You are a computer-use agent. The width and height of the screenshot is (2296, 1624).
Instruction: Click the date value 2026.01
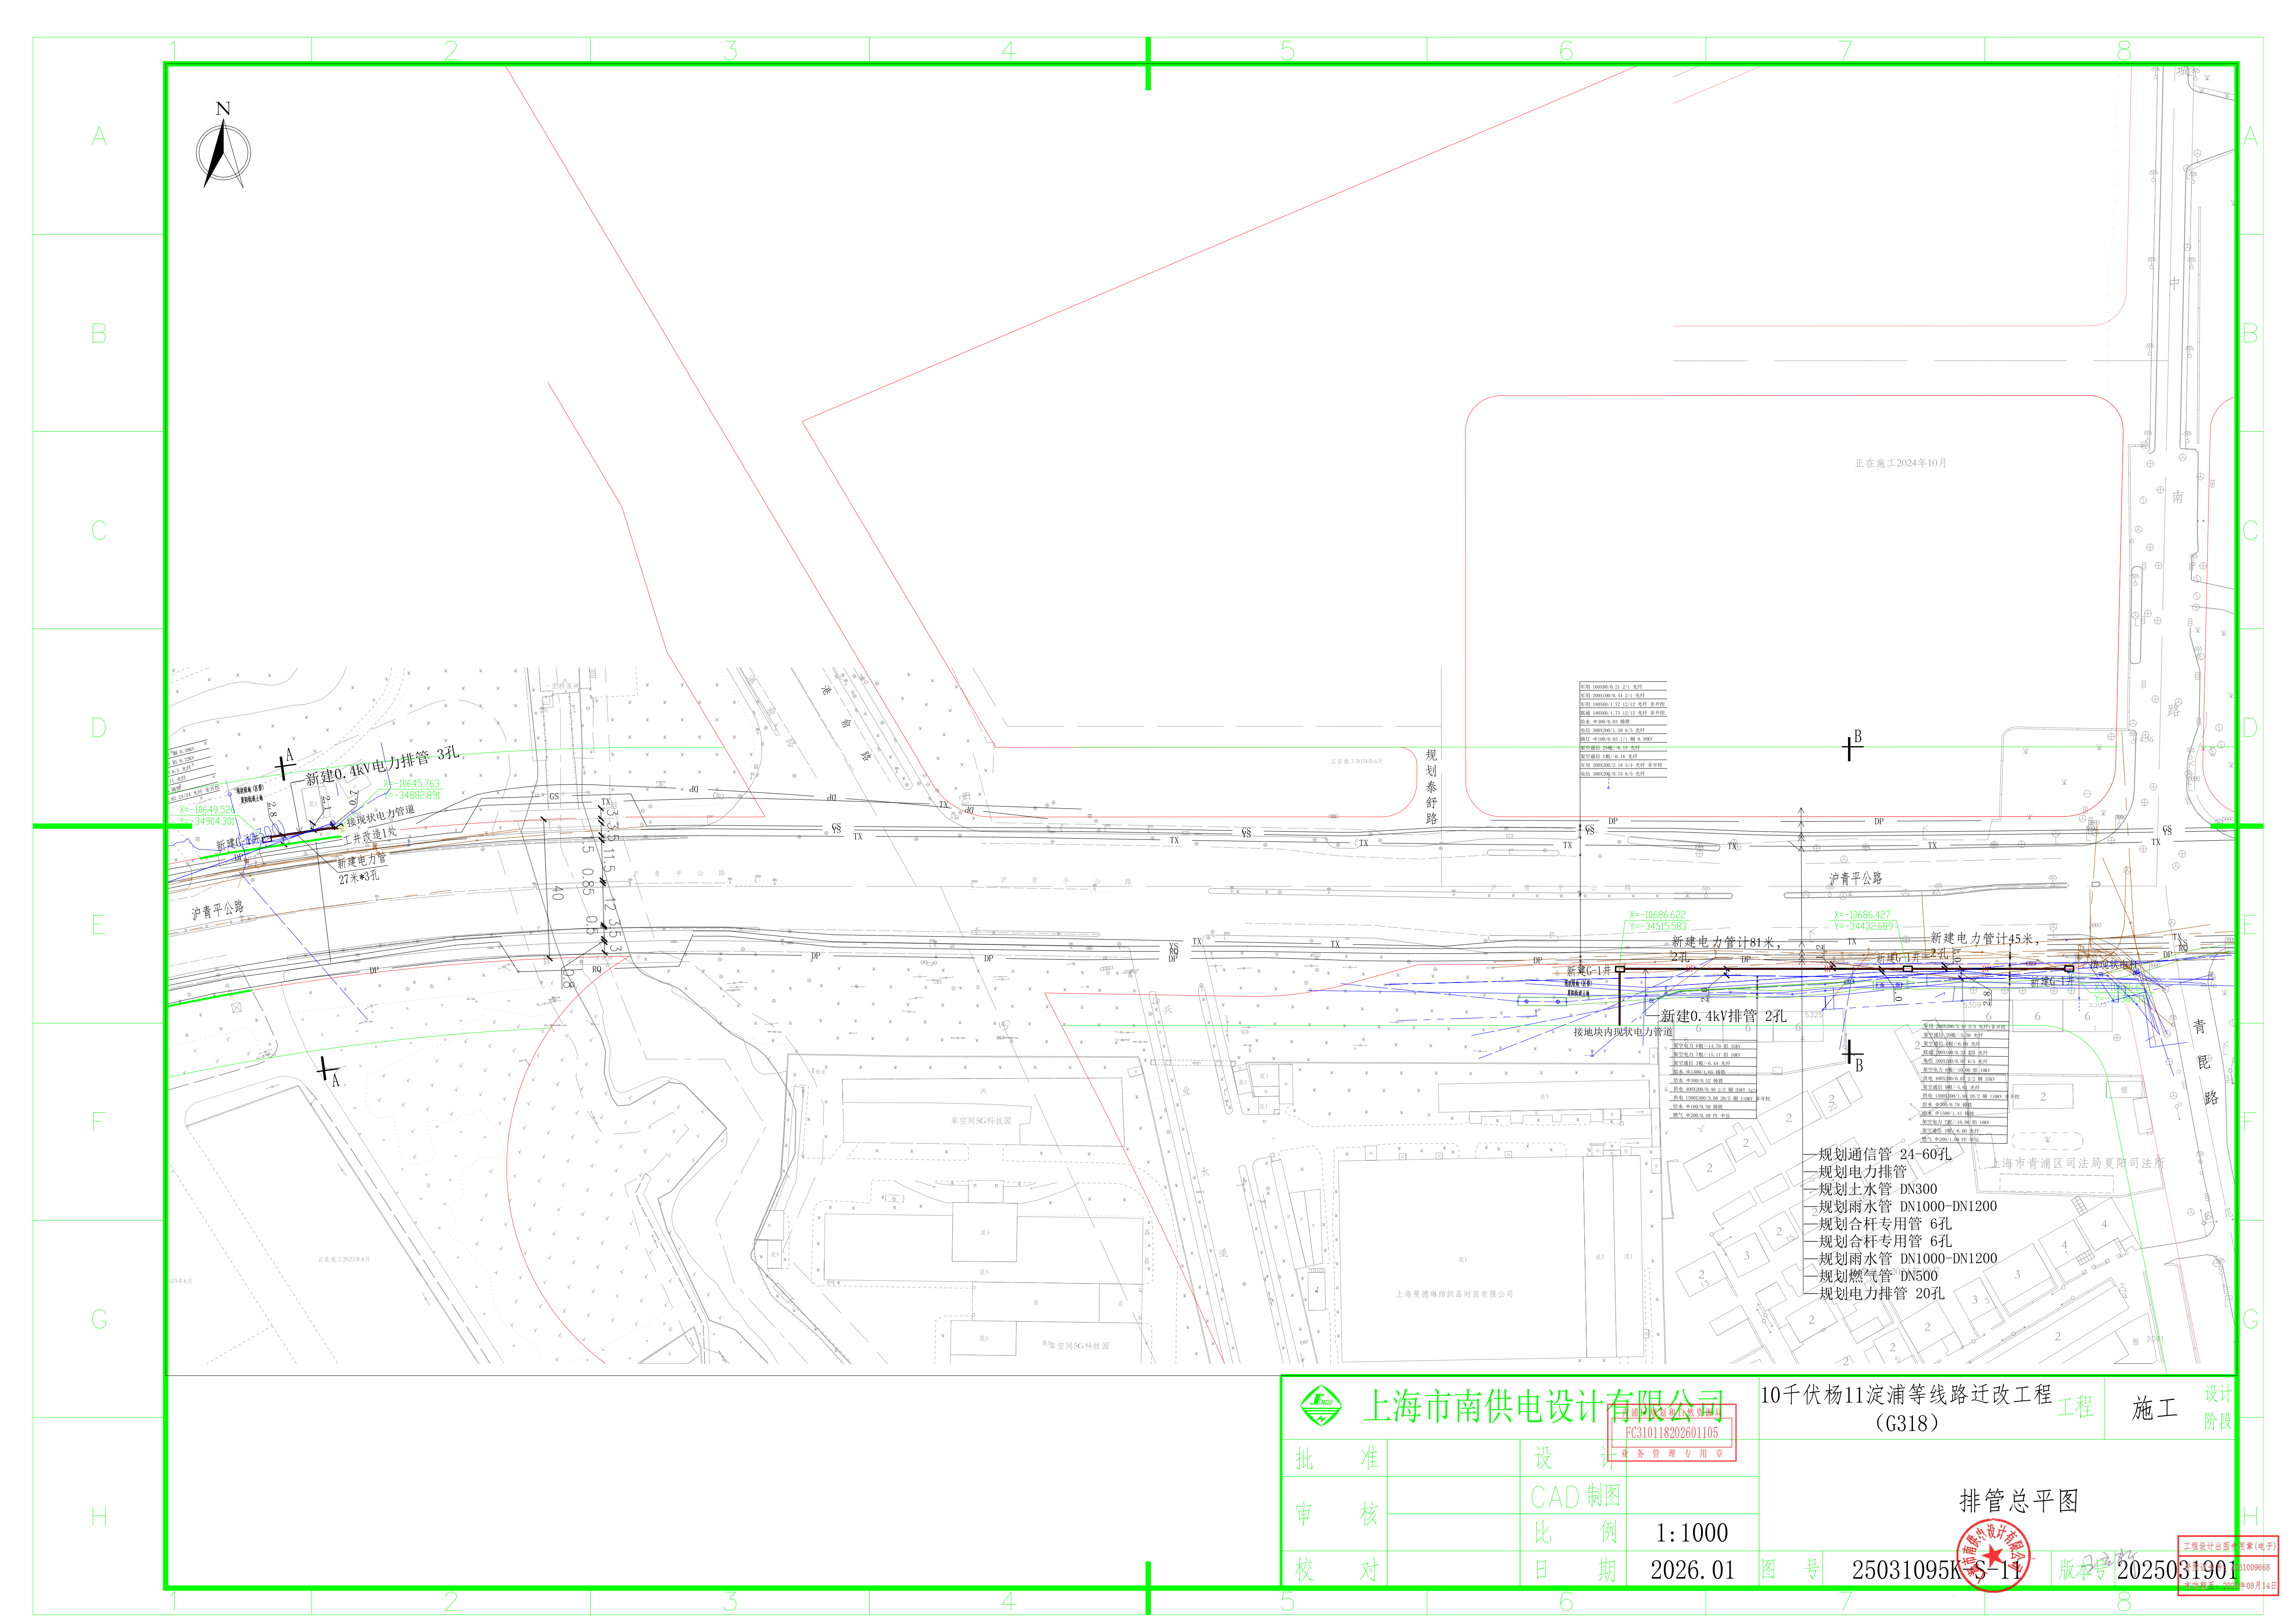tap(1692, 1570)
